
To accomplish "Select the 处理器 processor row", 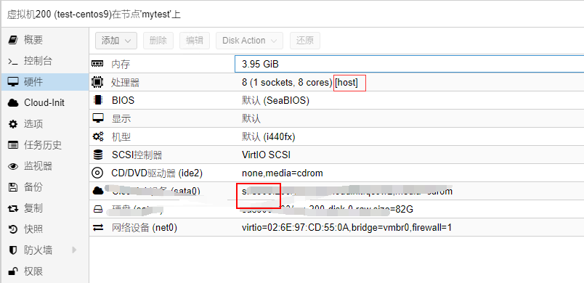I will coord(337,82).
